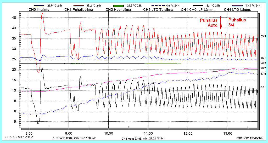Click the blue CH0 legend line swatch

[x=39, y=6]
